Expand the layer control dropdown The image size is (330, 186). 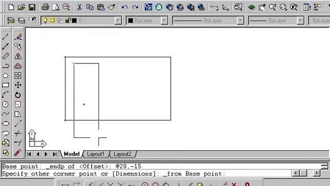(x=118, y=21)
